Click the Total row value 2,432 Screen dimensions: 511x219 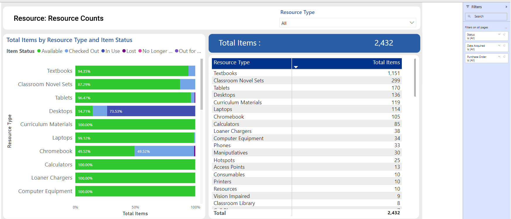394,213
